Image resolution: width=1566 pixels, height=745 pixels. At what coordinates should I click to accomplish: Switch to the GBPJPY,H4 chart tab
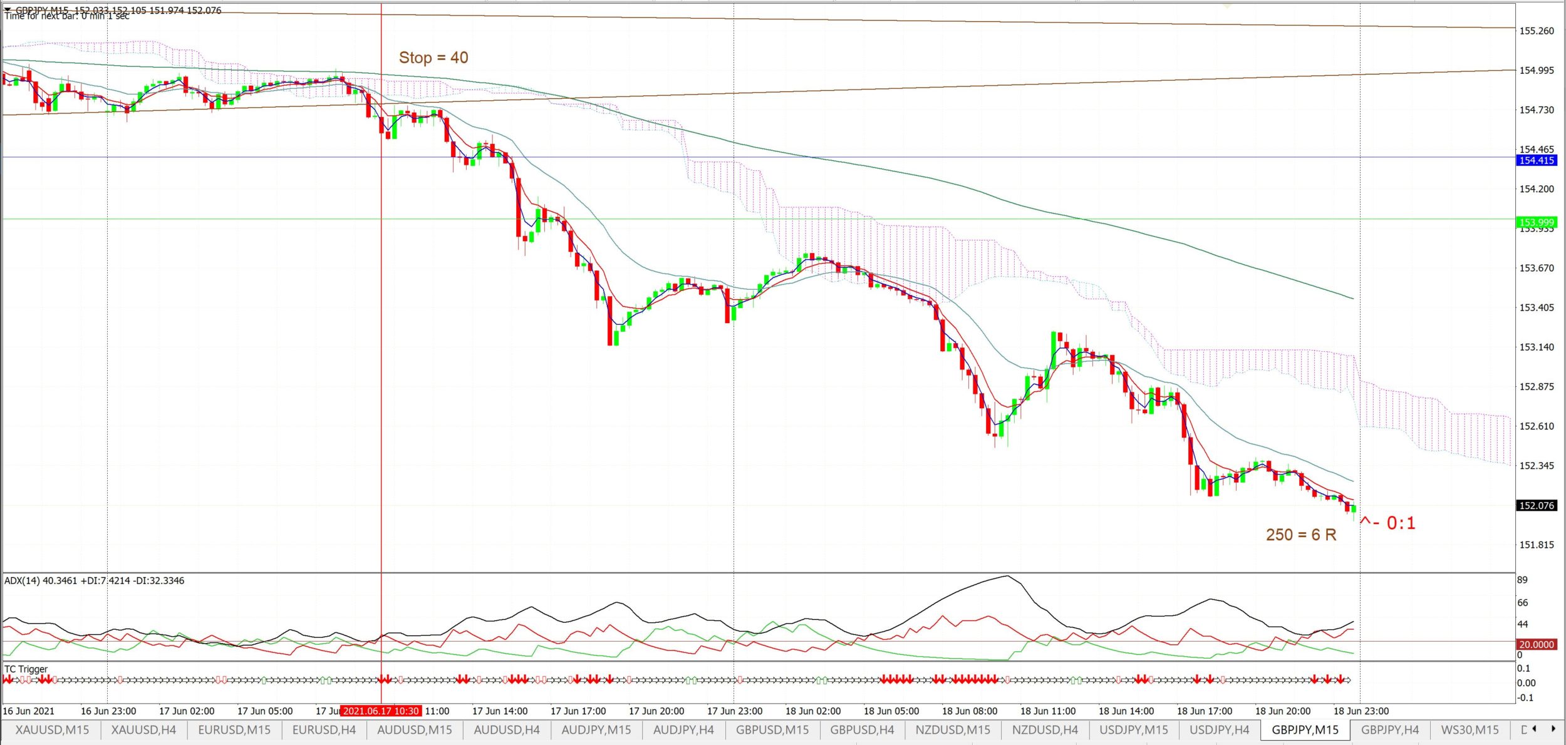tap(1390, 730)
